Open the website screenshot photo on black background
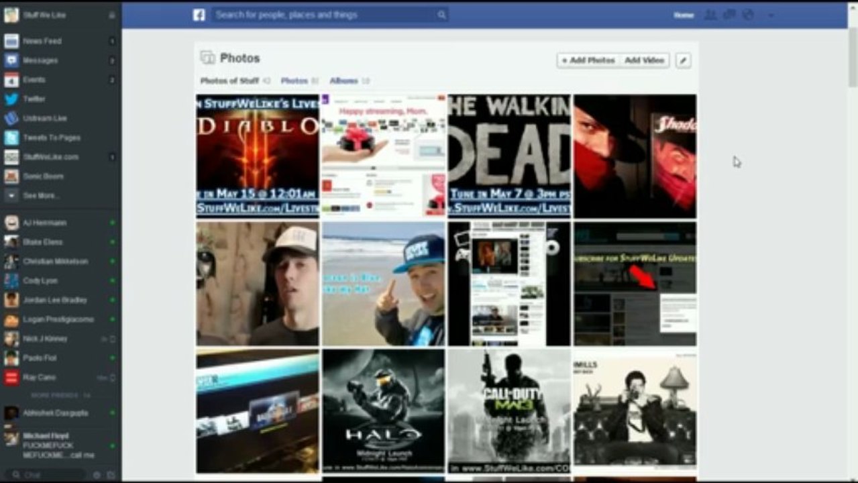 click(x=510, y=284)
